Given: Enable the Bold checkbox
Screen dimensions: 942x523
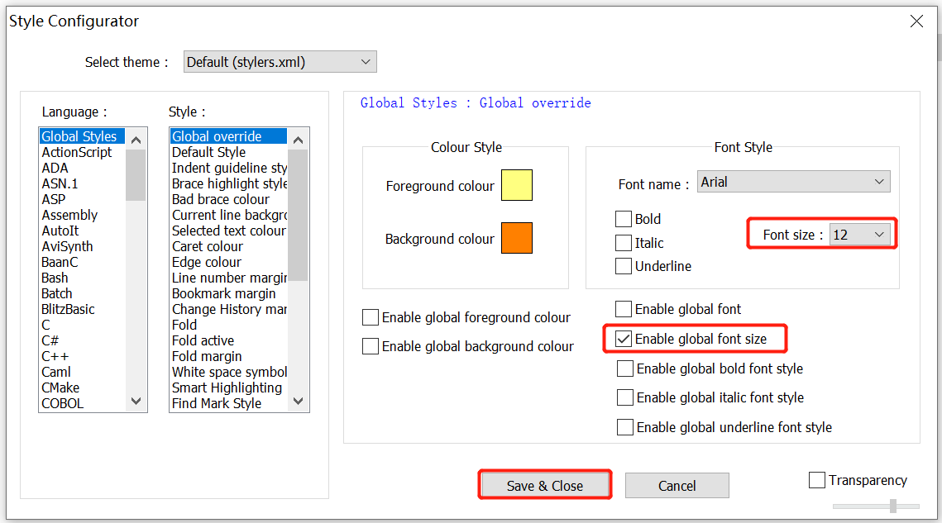Looking at the screenshot, I should click(625, 219).
